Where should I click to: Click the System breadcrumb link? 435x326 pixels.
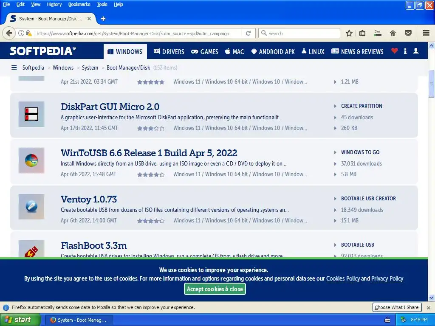coord(90,67)
